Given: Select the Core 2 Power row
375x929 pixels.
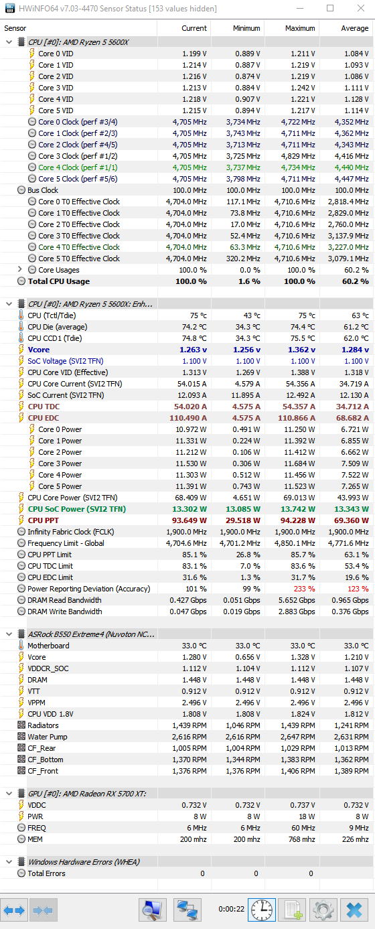Looking at the screenshot, I should (x=186, y=451).
